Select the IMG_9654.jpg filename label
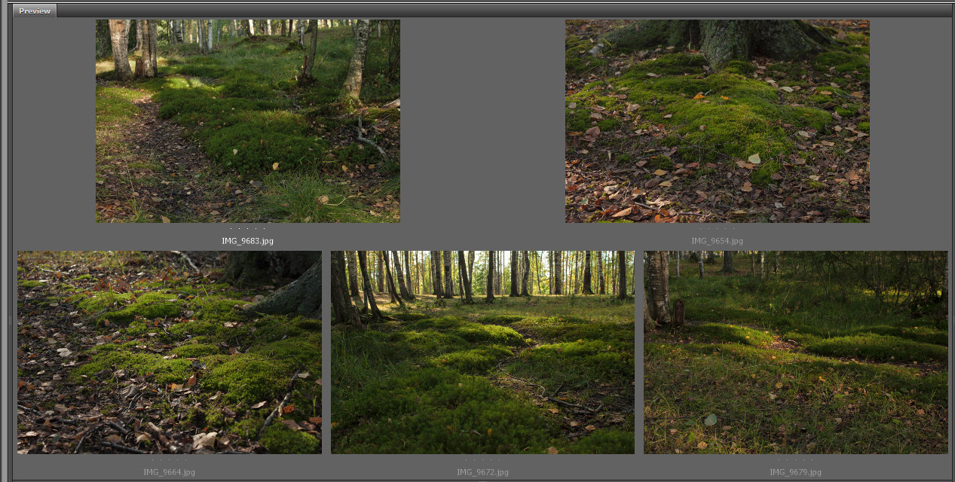 [x=718, y=241]
